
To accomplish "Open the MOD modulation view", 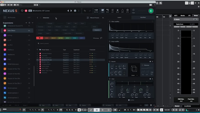I will point(117,11).
